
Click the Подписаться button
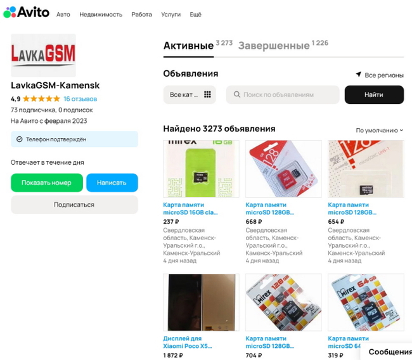click(x=74, y=205)
